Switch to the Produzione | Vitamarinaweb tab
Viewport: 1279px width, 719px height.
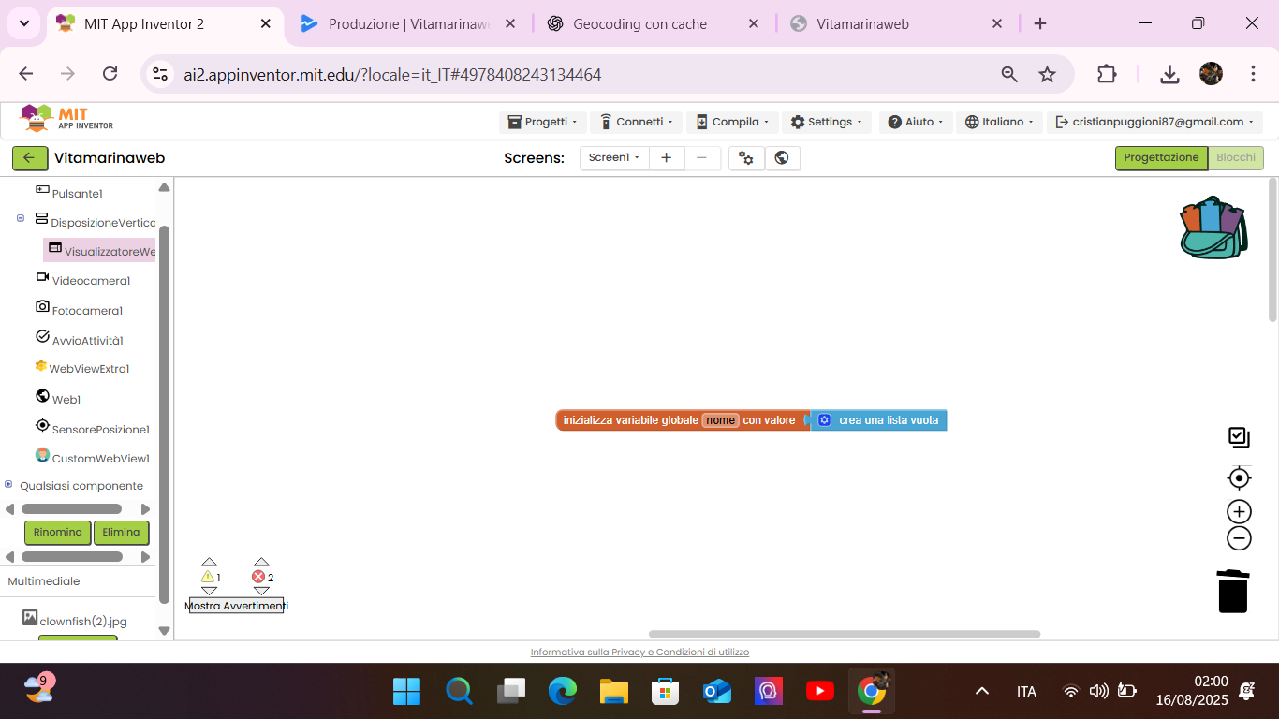pyautogui.click(x=408, y=23)
